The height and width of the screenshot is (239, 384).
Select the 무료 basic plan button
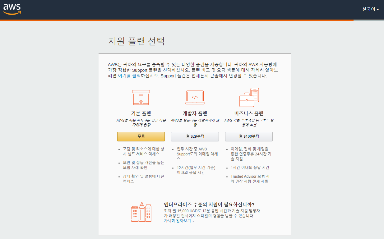[141, 136]
